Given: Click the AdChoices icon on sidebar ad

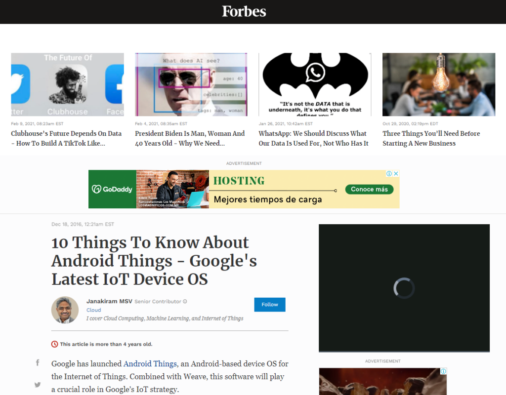Looking at the screenshot, I should [x=443, y=371].
